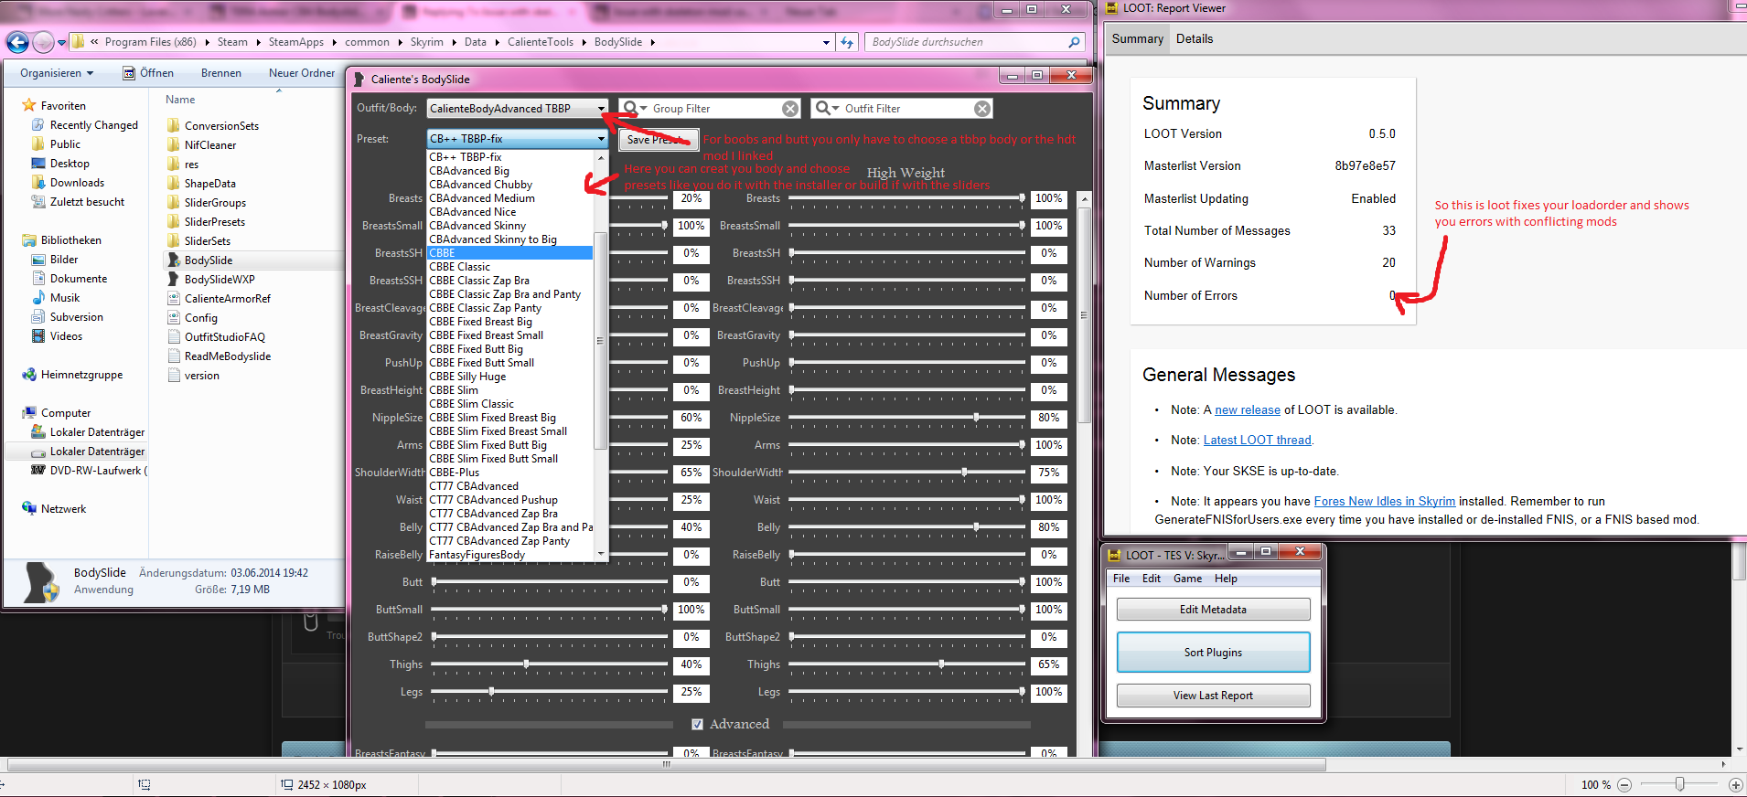Open the Latest LOOT thread link

1257,440
